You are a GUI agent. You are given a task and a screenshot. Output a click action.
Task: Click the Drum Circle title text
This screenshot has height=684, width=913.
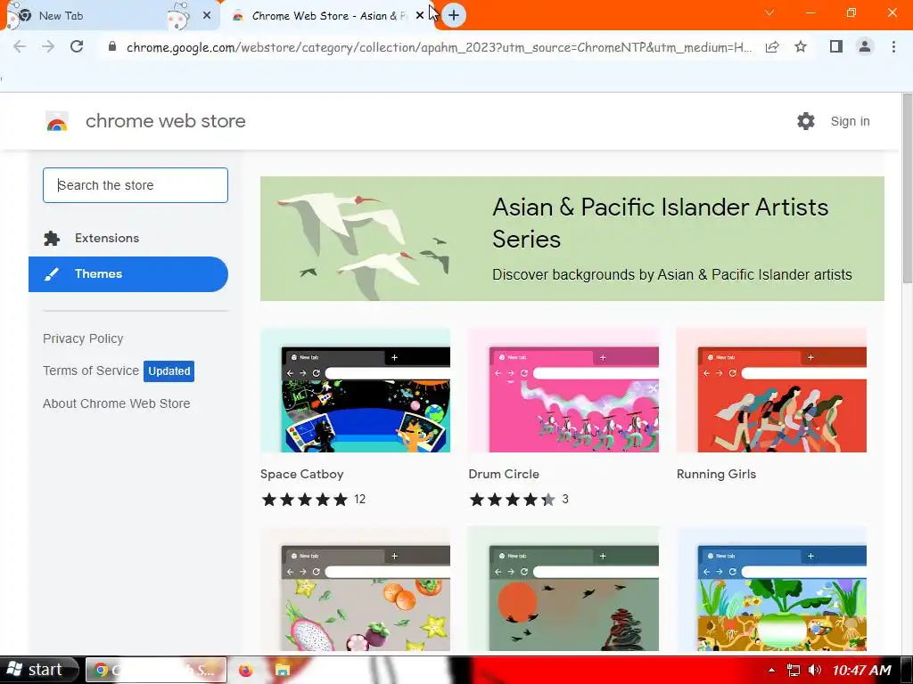(x=504, y=474)
